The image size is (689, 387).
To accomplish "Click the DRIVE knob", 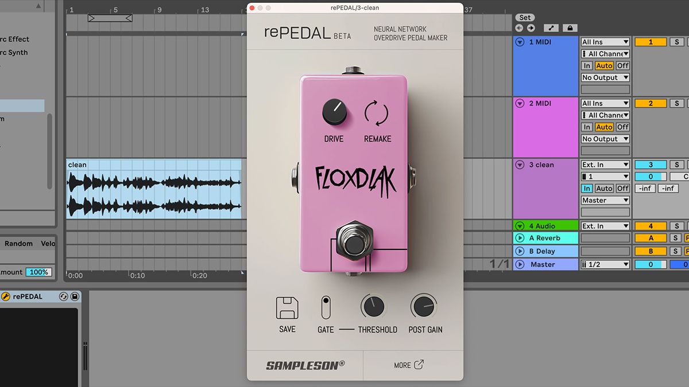I will (x=334, y=111).
